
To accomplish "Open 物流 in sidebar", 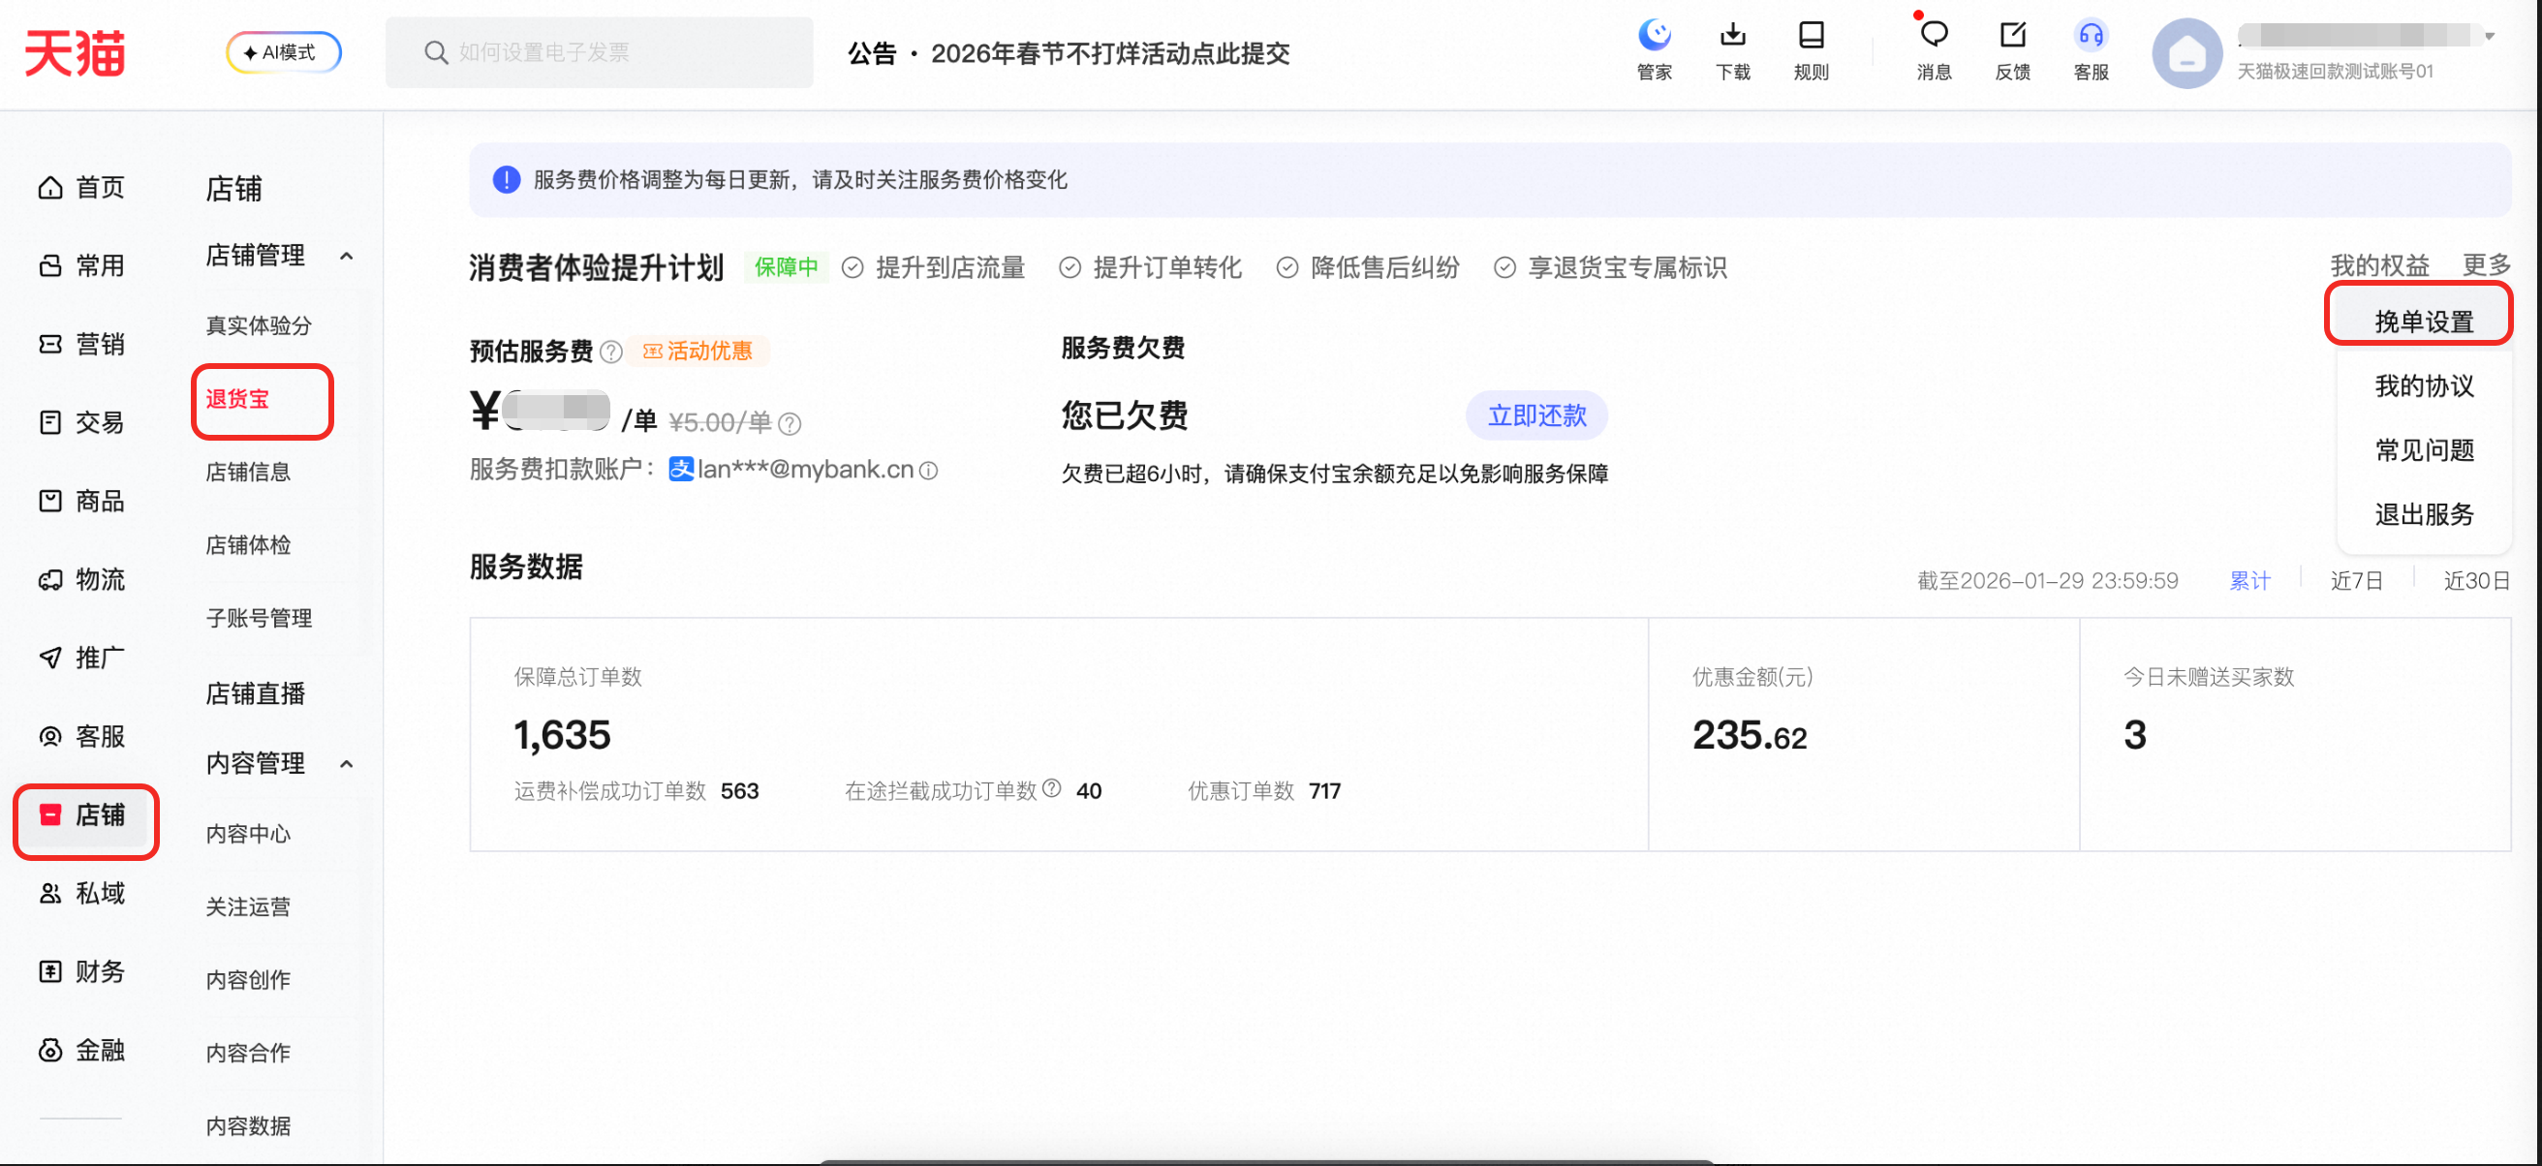I will [82, 579].
